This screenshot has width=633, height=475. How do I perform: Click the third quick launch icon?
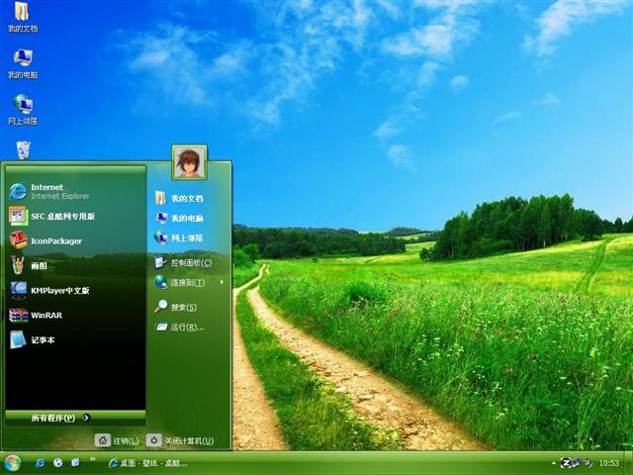pyautogui.click(x=75, y=463)
